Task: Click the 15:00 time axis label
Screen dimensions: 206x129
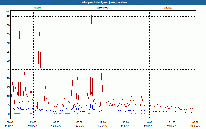Action: 126,122
